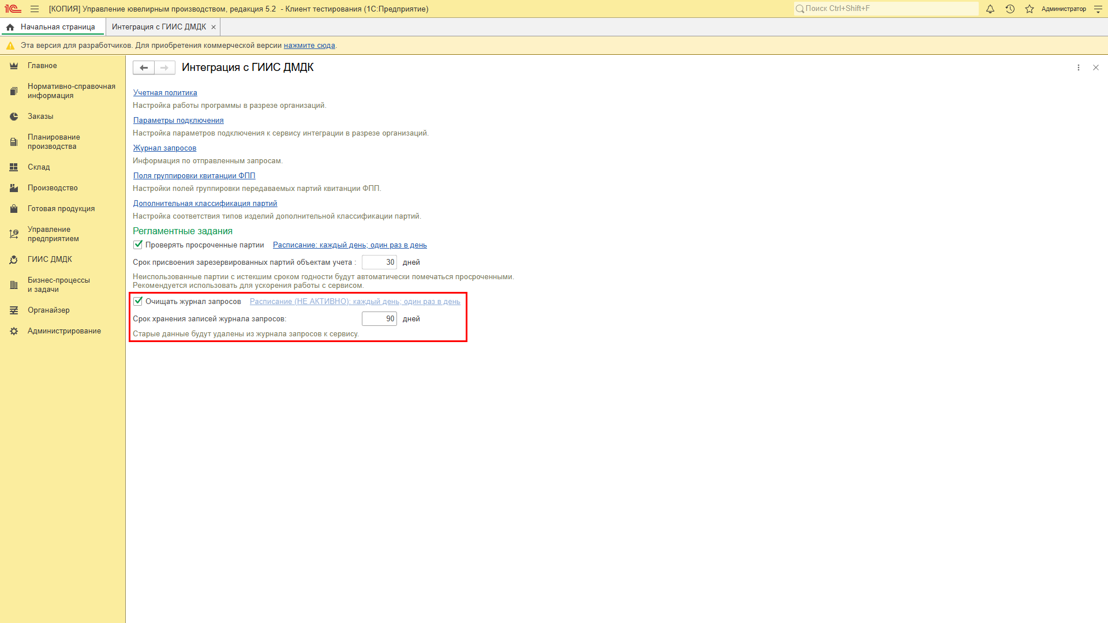Click the Органайзер icon

pos(14,310)
